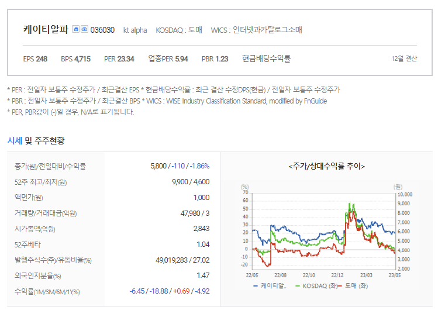The width and height of the screenshot is (438, 310).
Task: Click the 발행주식수 value 49,019,283 / 27.02
Action: (182, 260)
